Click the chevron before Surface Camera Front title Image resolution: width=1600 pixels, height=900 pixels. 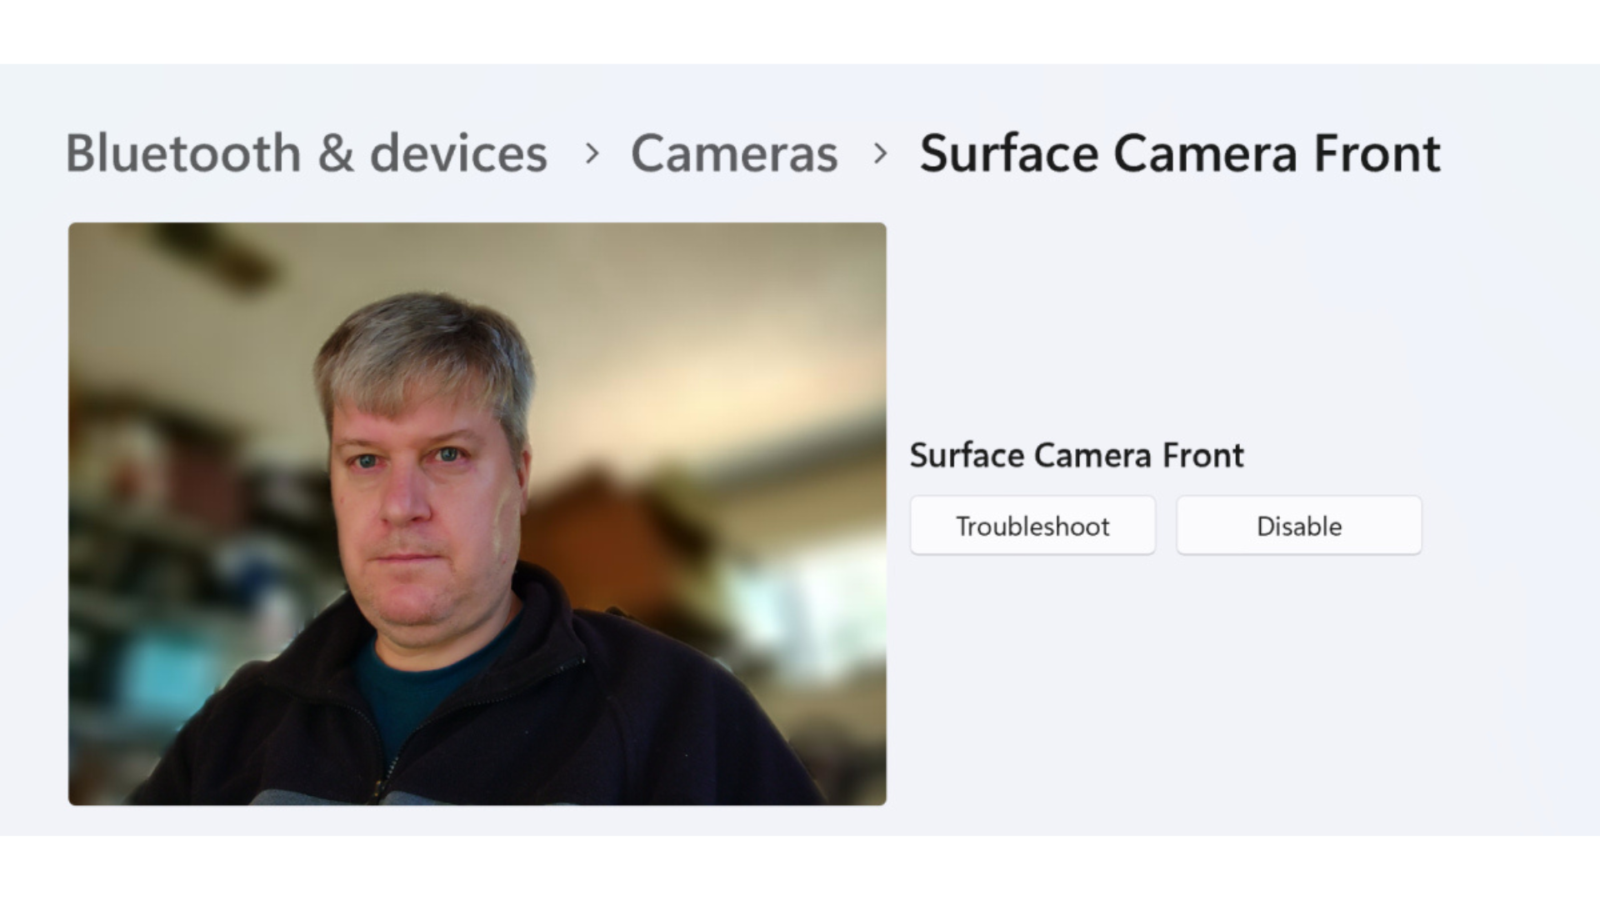point(880,153)
